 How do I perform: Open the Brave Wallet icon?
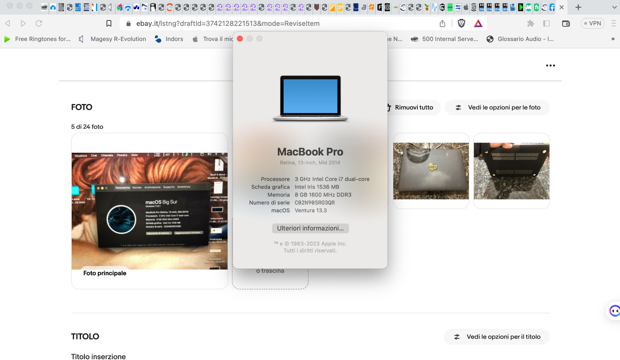point(566,24)
